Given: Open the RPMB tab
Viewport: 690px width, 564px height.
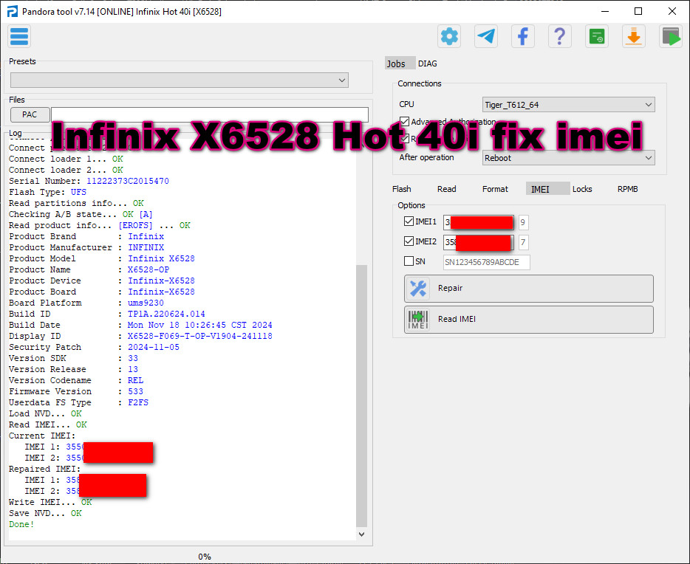Looking at the screenshot, I should click(627, 189).
